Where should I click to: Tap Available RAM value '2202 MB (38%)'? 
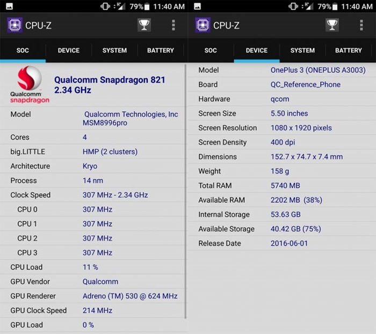tap(297, 200)
